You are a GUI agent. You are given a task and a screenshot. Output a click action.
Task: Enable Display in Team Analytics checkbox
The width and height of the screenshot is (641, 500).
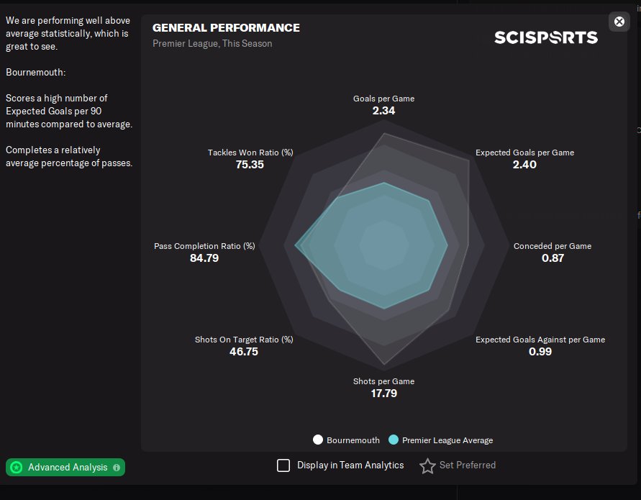coord(283,465)
